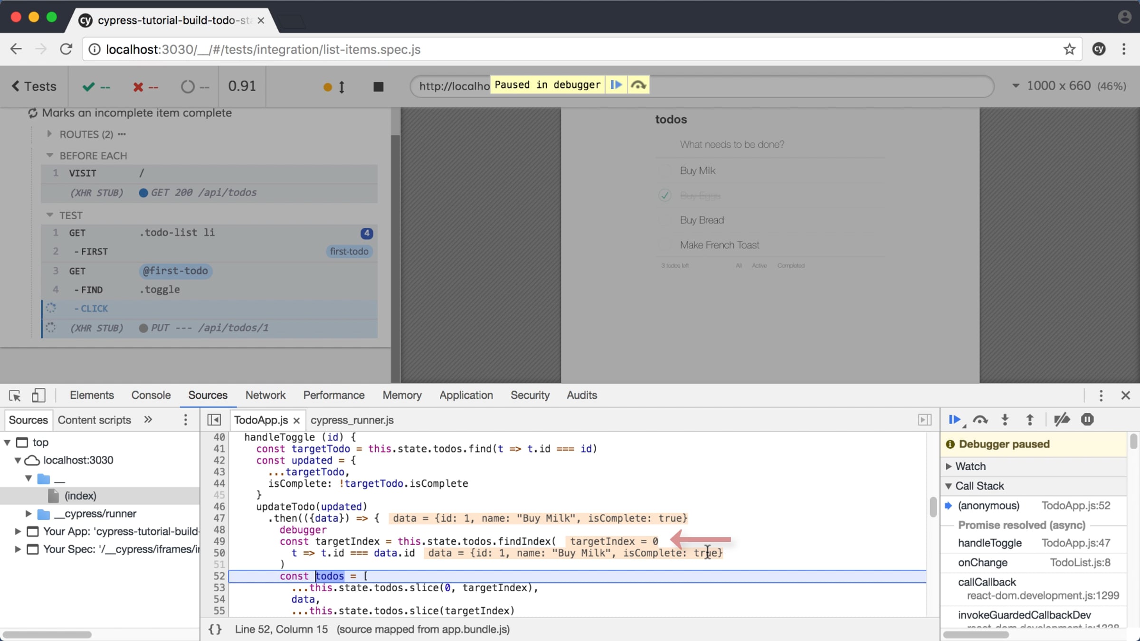The width and height of the screenshot is (1140, 641).
Task: Step over next function call in the debugger
Action: point(980,420)
